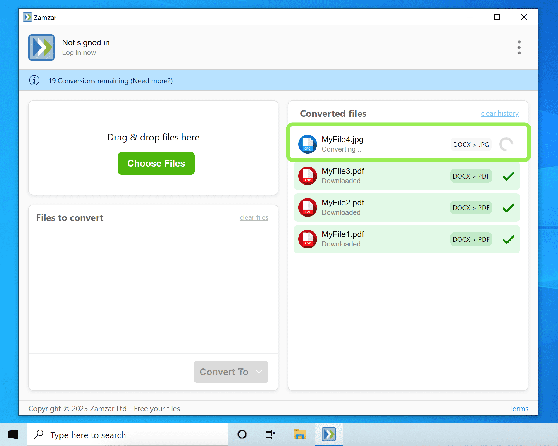Open the Zamzar three-dot overflow menu

519,47
